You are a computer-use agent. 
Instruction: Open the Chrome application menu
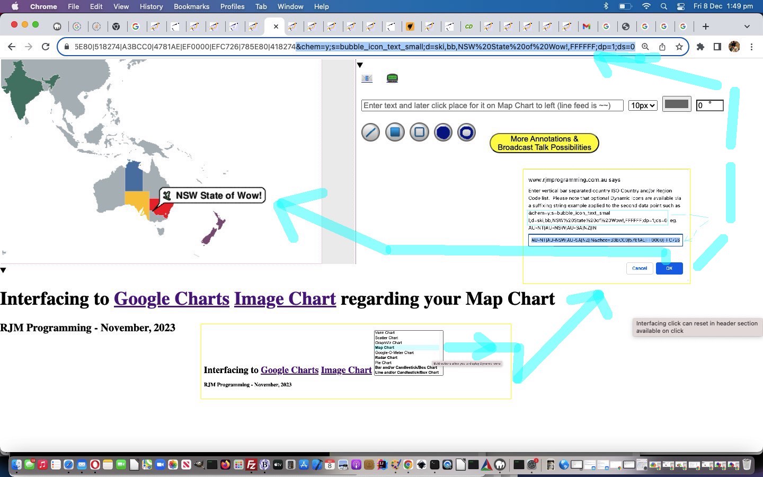[x=43, y=6]
